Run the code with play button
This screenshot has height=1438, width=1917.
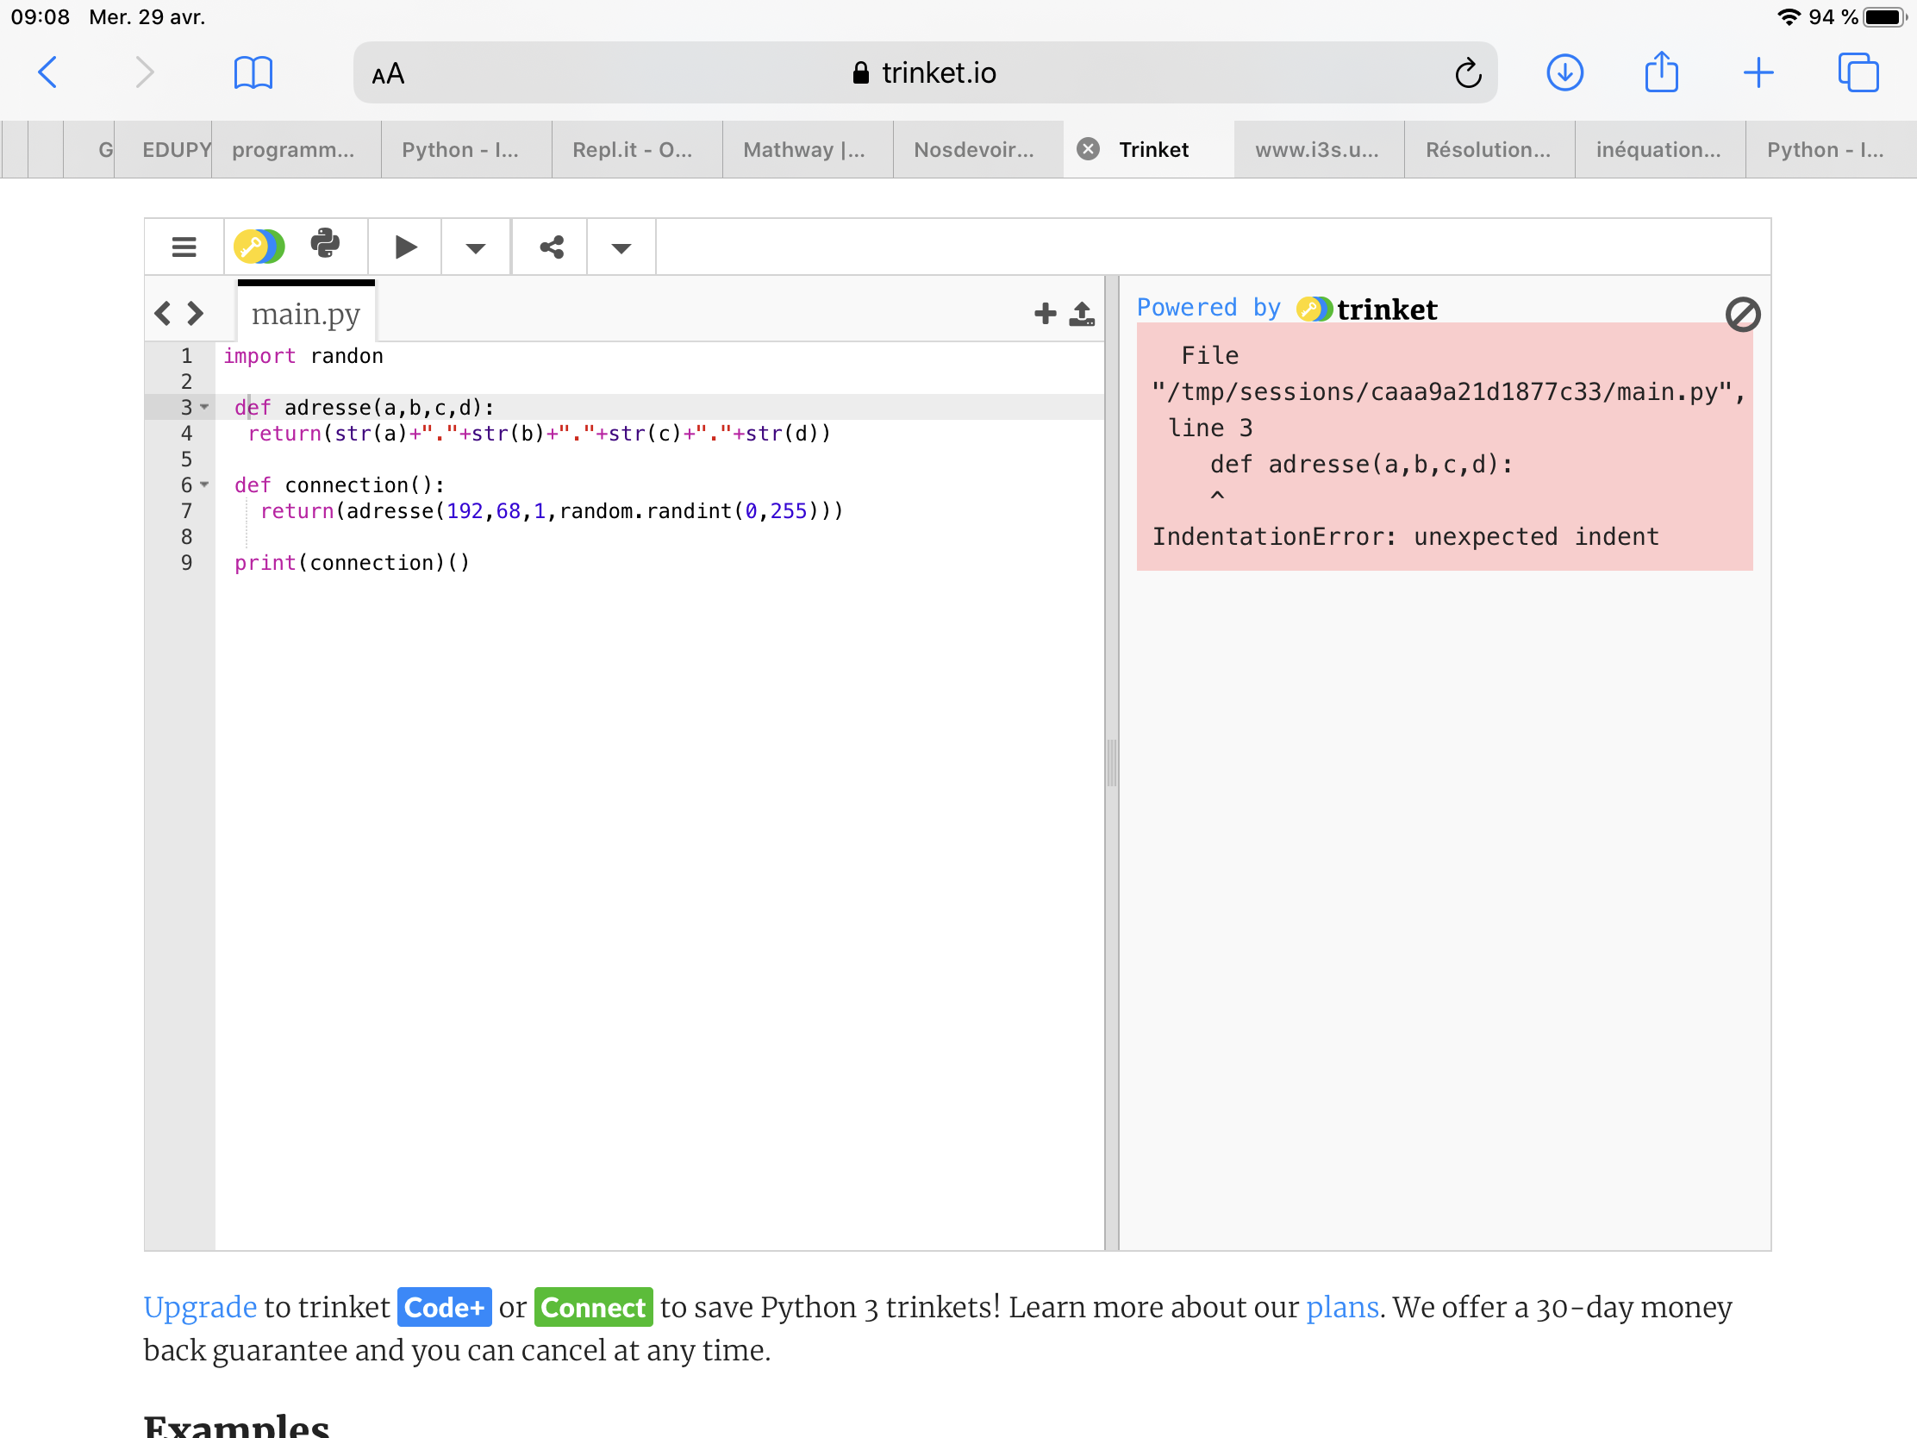(405, 247)
